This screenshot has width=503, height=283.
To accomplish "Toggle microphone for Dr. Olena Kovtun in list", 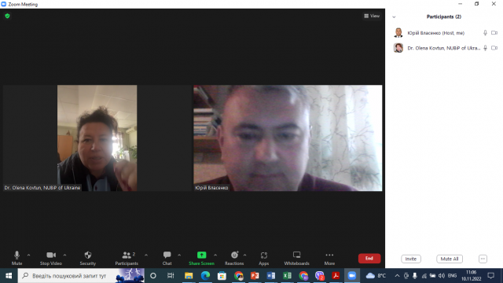I will coord(485,48).
